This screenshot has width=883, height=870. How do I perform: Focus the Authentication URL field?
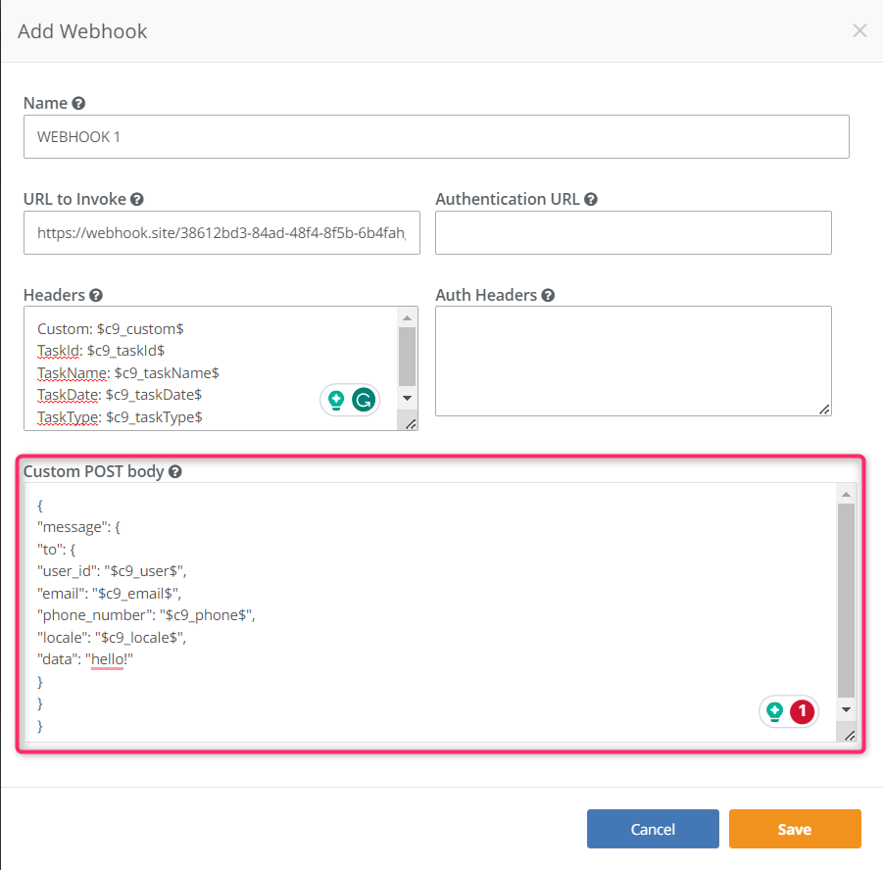tap(633, 232)
